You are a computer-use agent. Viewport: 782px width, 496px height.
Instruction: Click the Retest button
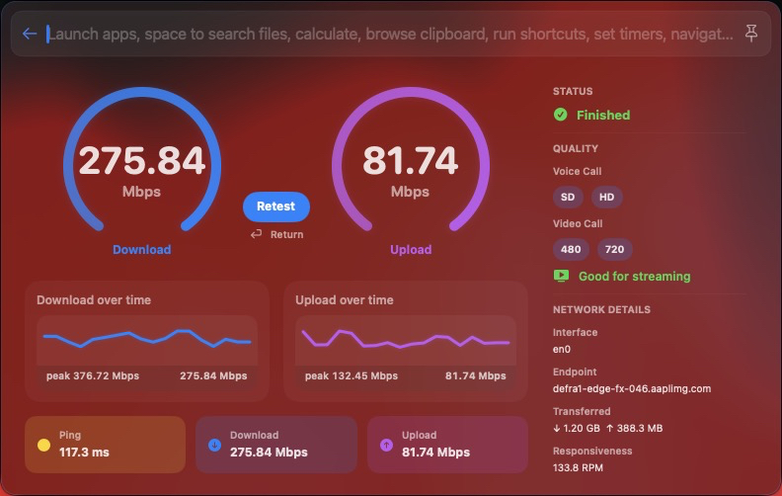click(276, 207)
